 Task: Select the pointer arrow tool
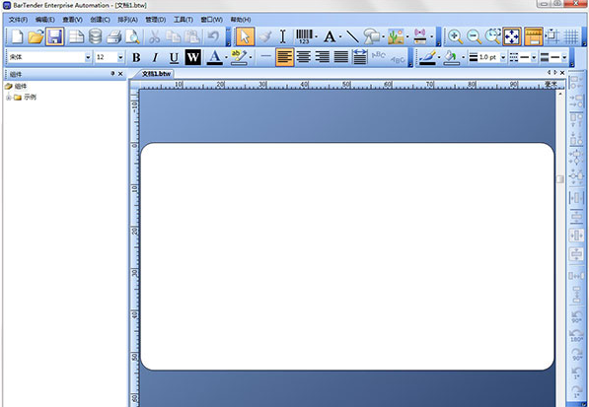click(246, 36)
